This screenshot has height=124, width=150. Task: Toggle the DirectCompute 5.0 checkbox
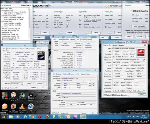coord(134,91)
